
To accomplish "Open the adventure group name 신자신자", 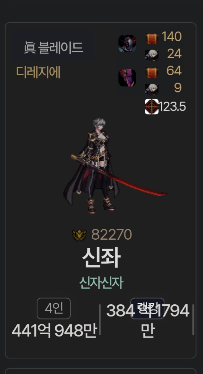I will (101, 283).
